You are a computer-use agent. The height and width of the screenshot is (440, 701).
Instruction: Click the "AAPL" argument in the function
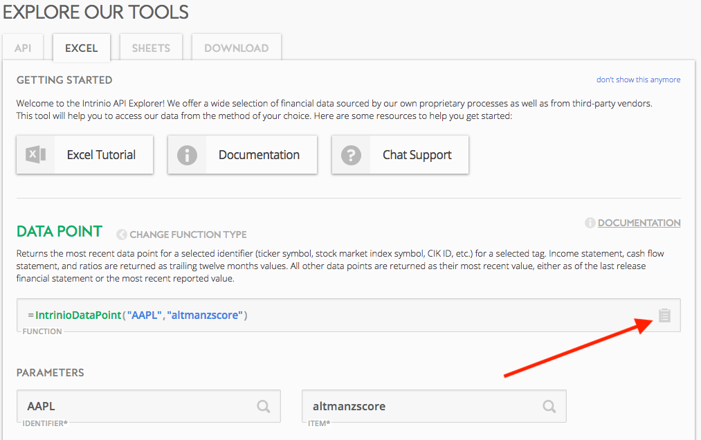point(145,315)
